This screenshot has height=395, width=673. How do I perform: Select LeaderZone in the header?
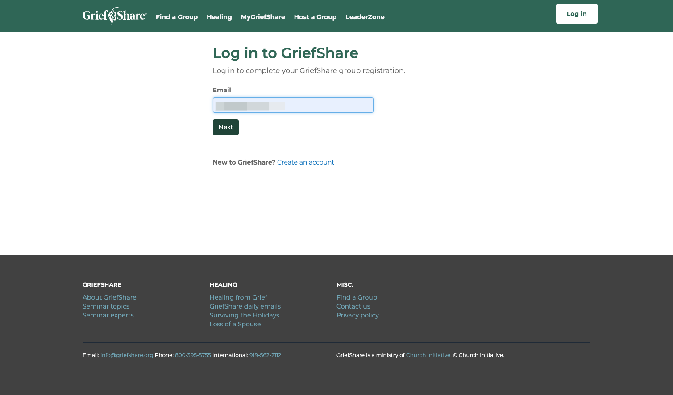coord(365,17)
